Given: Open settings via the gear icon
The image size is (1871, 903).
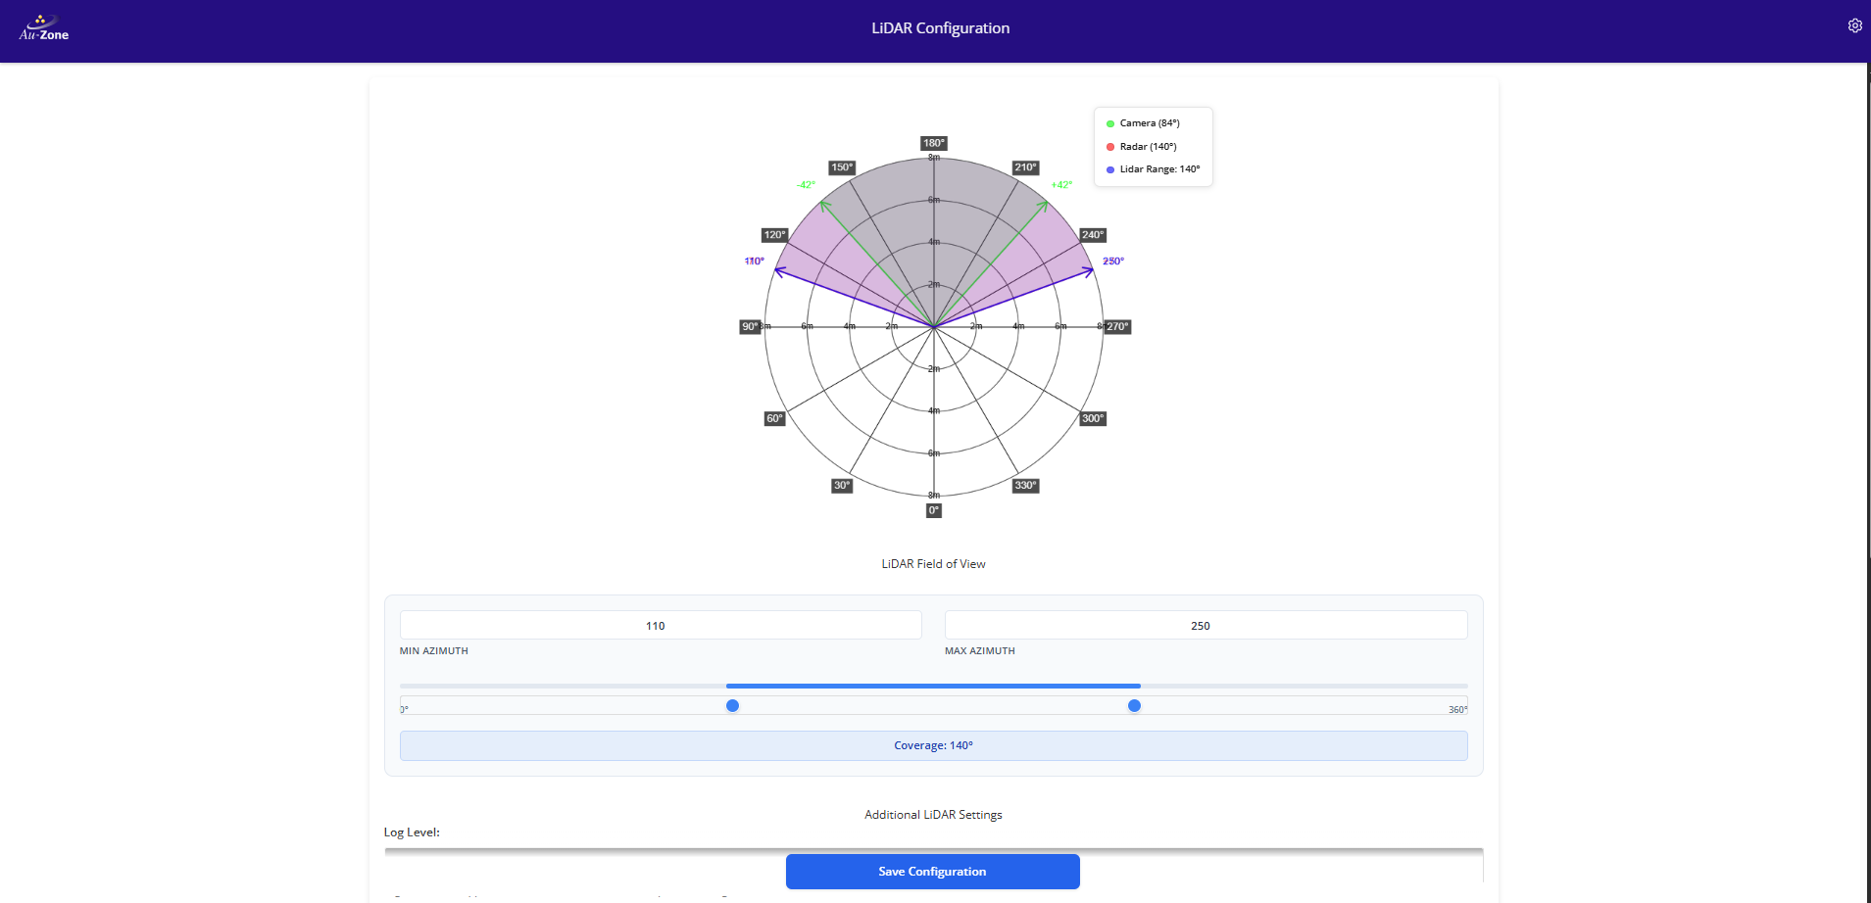Looking at the screenshot, I should 1854,26.
